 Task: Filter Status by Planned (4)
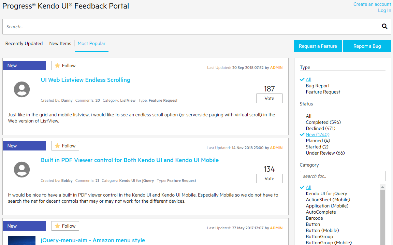[x=318, y=141]
